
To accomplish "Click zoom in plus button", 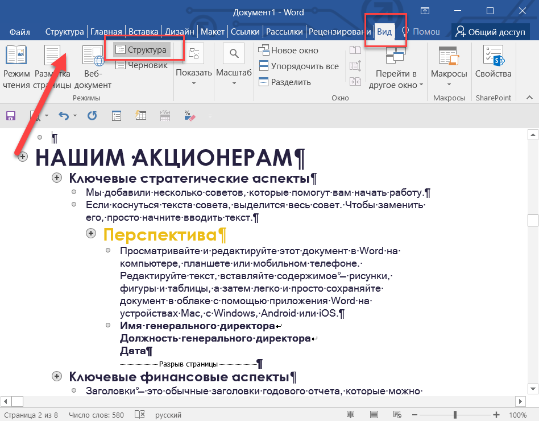I will (x=496, y=415).
